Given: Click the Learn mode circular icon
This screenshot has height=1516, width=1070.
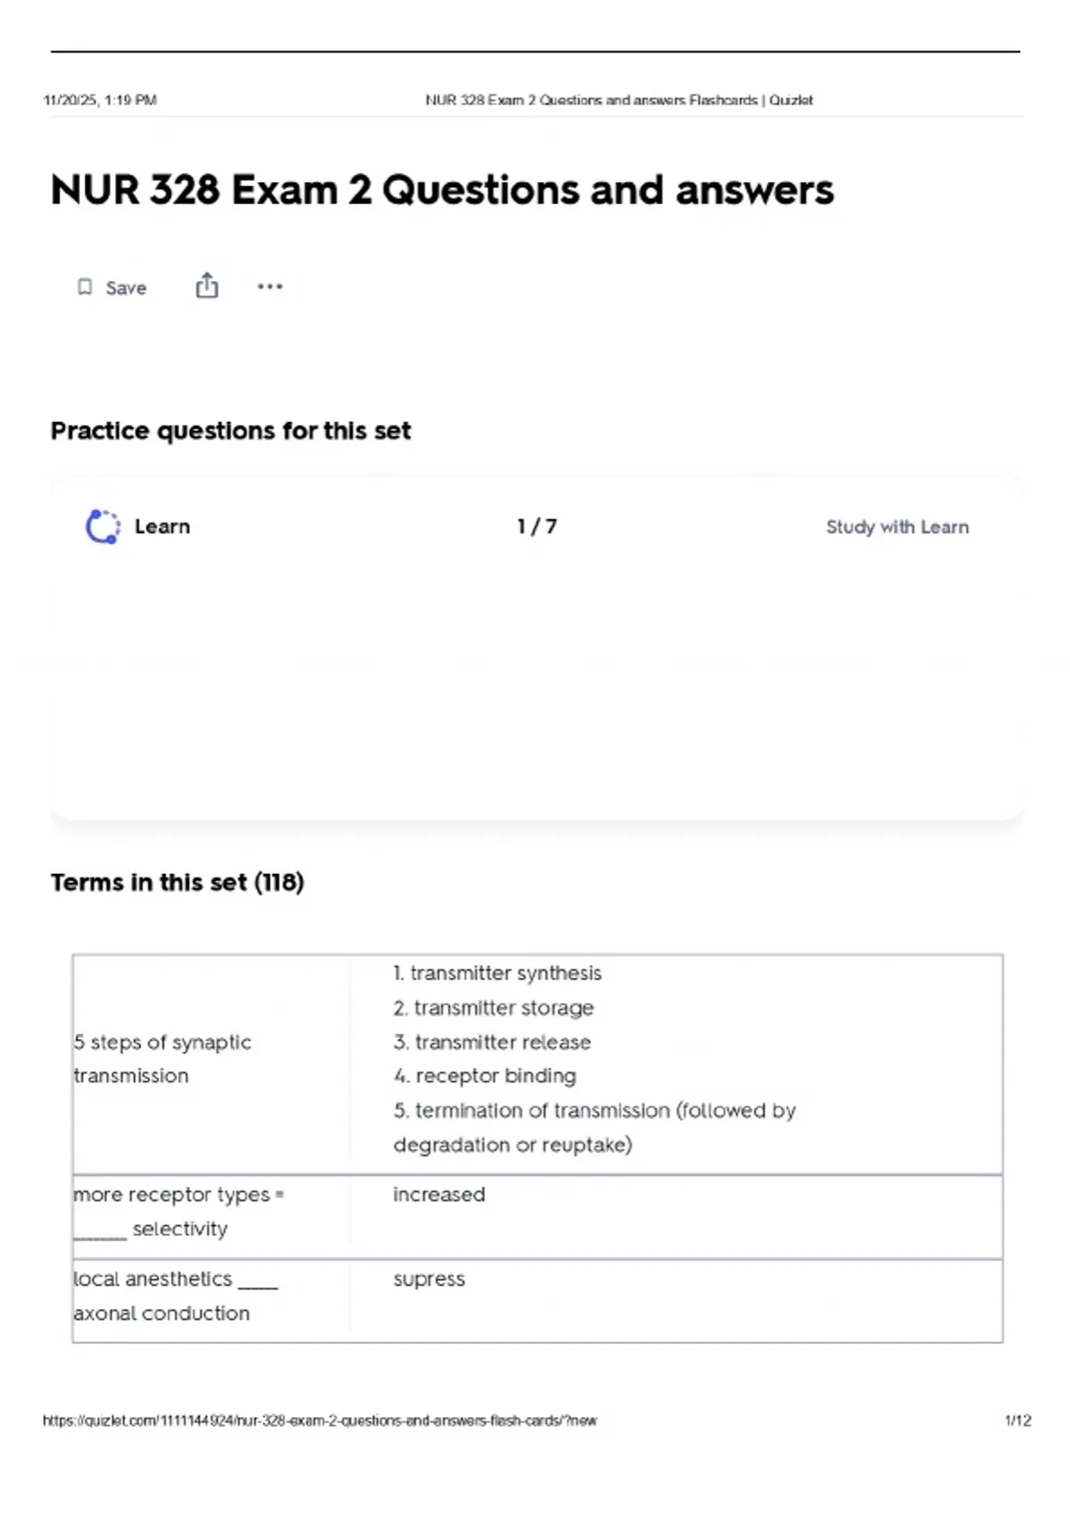Looking at the screenshot, I should pyautogui.click(x=103, y=526).
